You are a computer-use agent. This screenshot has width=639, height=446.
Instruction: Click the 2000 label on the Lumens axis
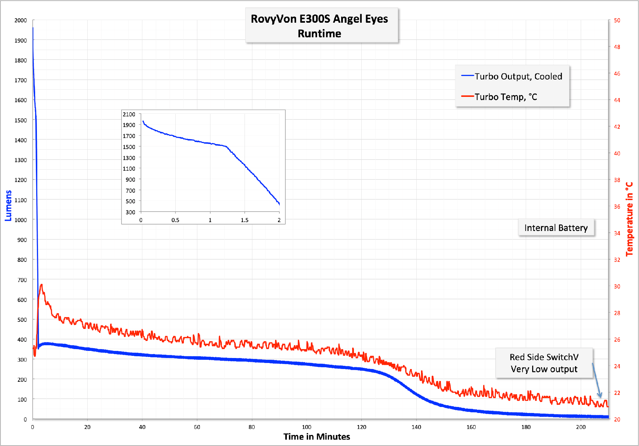[x=21, y=21]
